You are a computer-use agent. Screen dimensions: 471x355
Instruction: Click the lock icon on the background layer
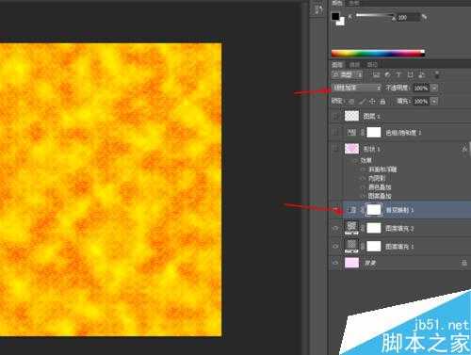464,263
